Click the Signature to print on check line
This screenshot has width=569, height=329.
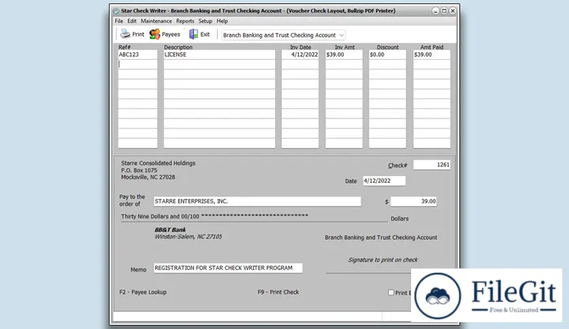[x=383, y=260]
